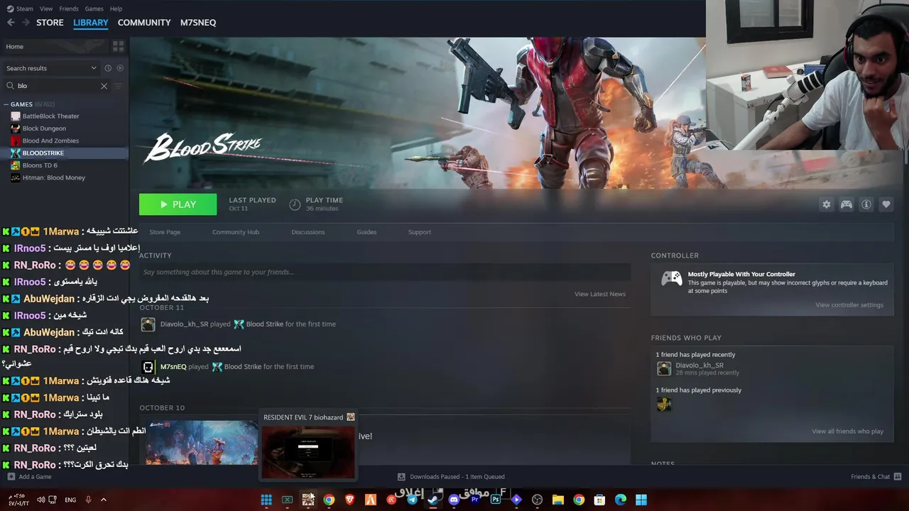
Task: Open Microsoft Store in taskbar
Action: [599, 500]
